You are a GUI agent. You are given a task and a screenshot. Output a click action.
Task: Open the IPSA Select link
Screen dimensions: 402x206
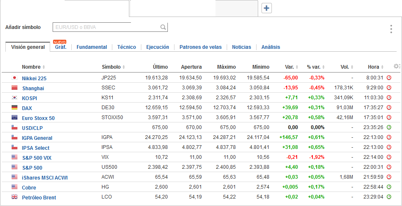36,148
